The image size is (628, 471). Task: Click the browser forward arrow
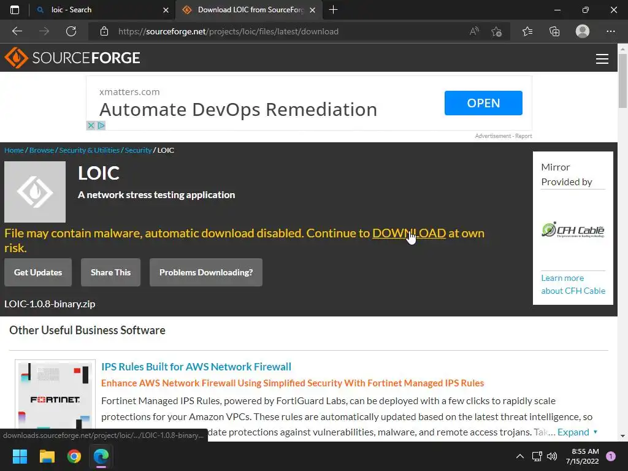[44, 31]
